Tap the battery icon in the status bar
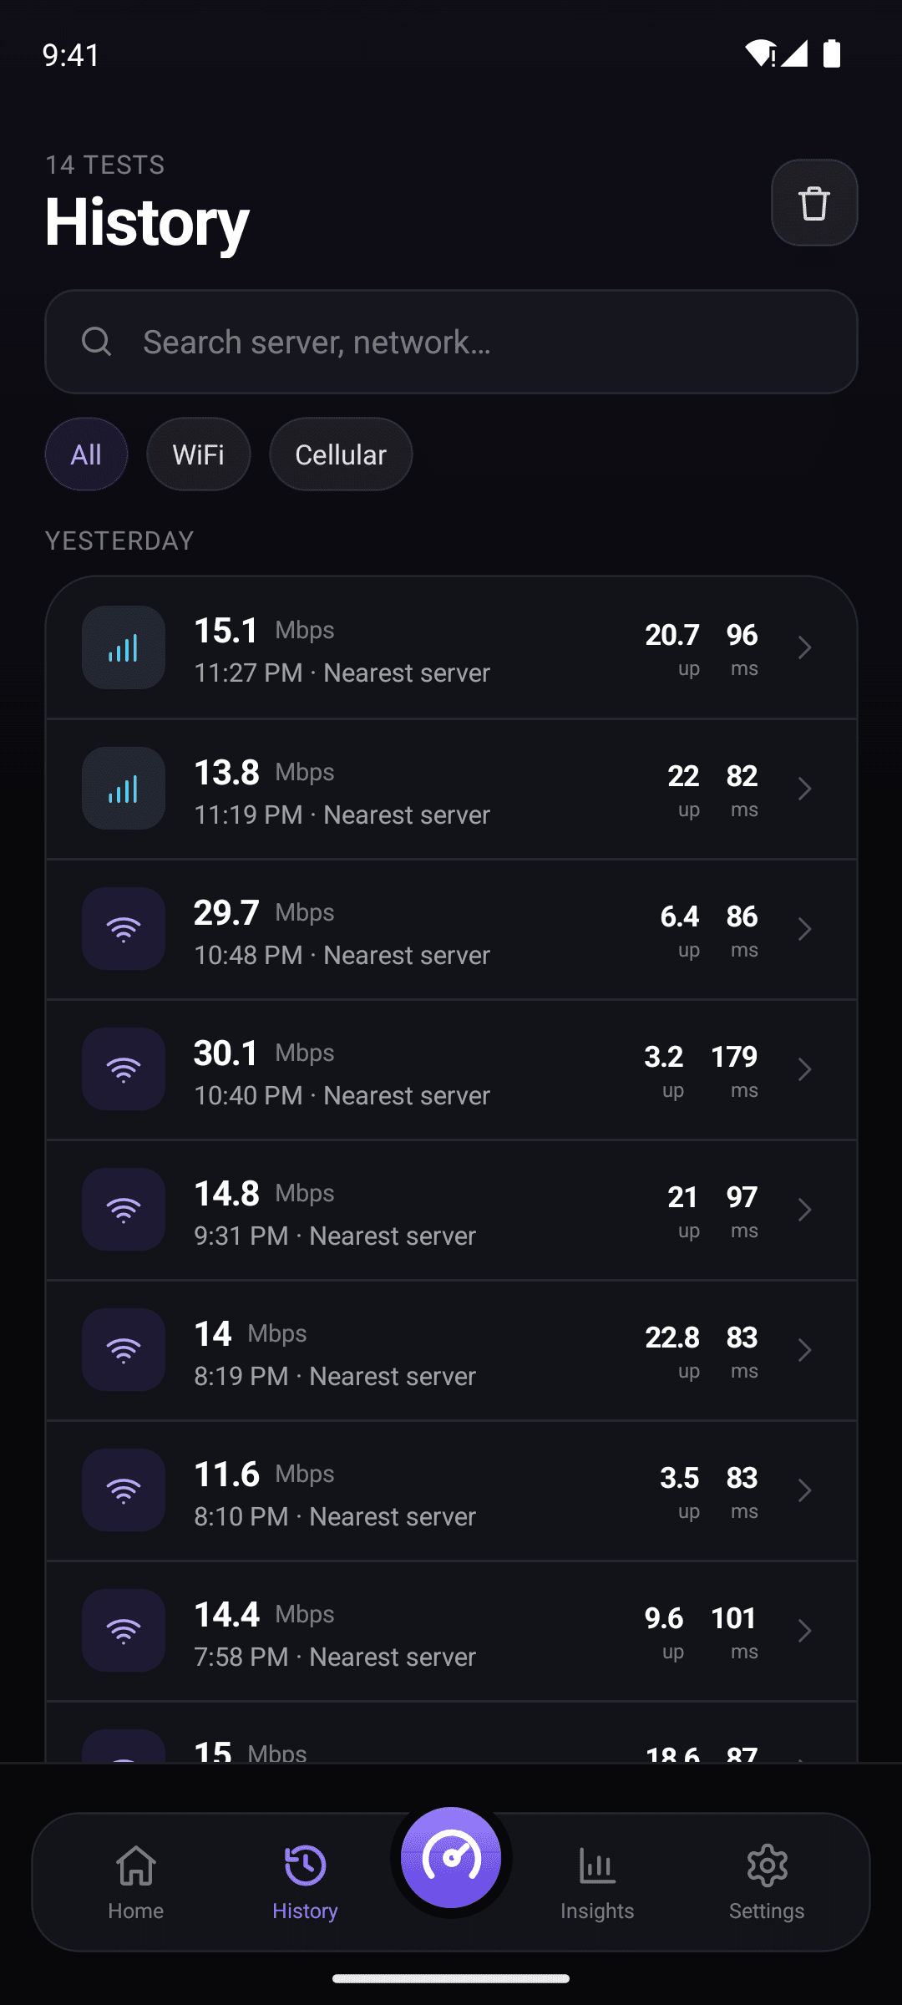The image size is (902, 2005). tap(832, 53)
